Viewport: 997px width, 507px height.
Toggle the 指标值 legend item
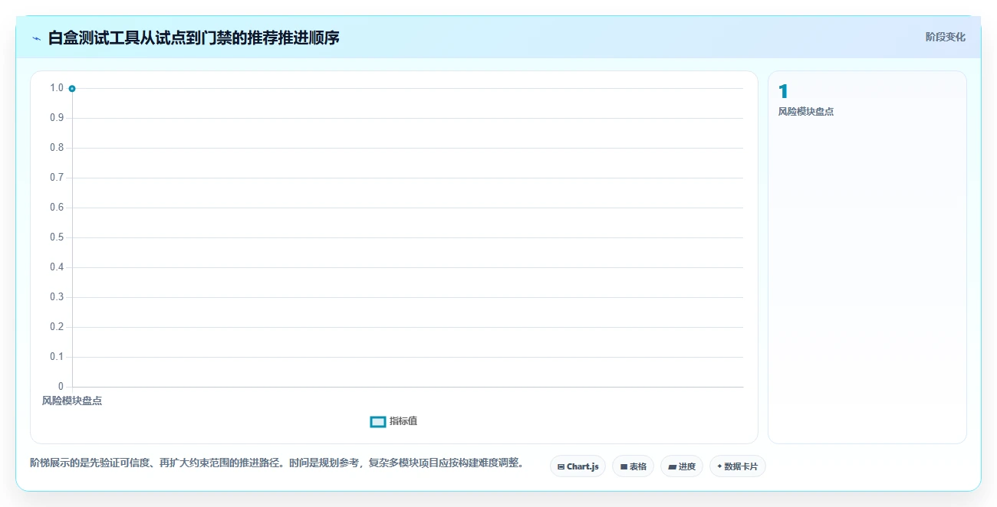coord(393,421)
